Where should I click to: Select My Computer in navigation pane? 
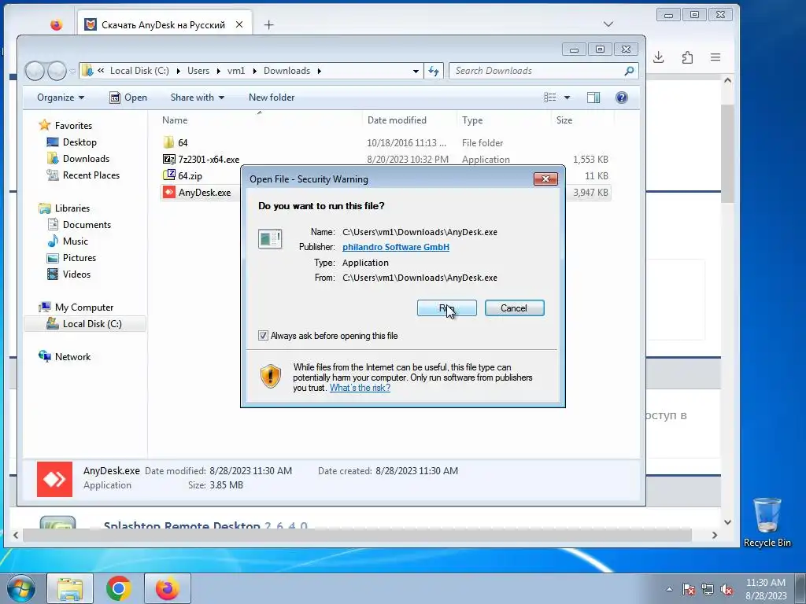83,308
